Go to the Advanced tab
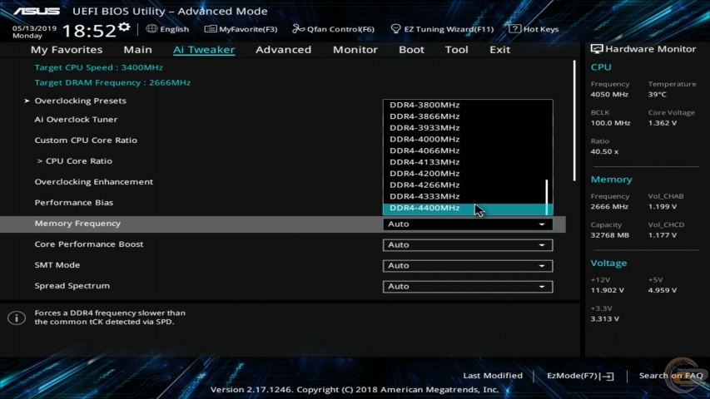 coord(284,49)
